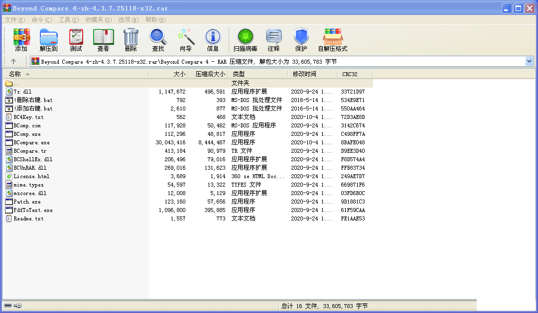This screenshot has width=538, height=313.
Task: Select the PdfToText.exe file name
Action: tap(33, 210)
